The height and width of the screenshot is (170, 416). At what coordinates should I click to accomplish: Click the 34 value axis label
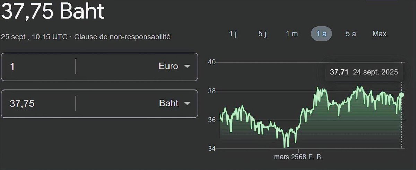(211, 149)
